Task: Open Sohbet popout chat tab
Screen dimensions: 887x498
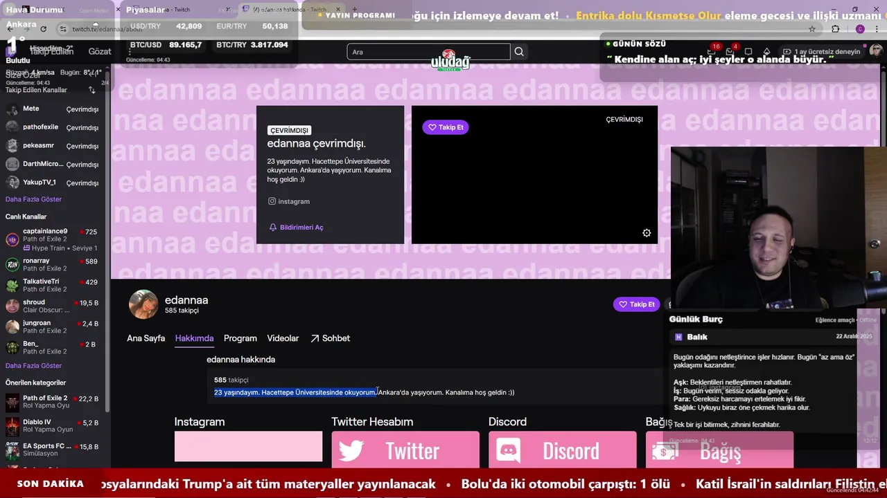Action: pos(330,338)
